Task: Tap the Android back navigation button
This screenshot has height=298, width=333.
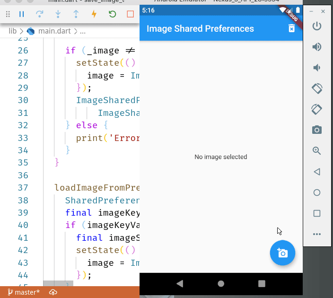Action: pyautogui.click(x=180, y=283)
